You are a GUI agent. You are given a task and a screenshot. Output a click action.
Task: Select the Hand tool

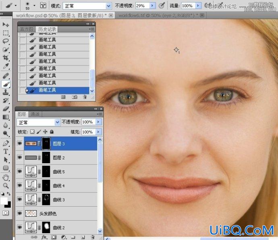pyautogui.click(x=6, y=177)
